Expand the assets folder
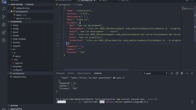This screenshot has height=110, width=196. click(30, 25)
